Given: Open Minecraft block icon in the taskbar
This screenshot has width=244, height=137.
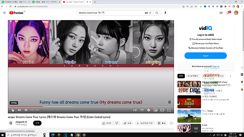Looking at the screenshot, I should pyautogui.click(x=59, y=135).
